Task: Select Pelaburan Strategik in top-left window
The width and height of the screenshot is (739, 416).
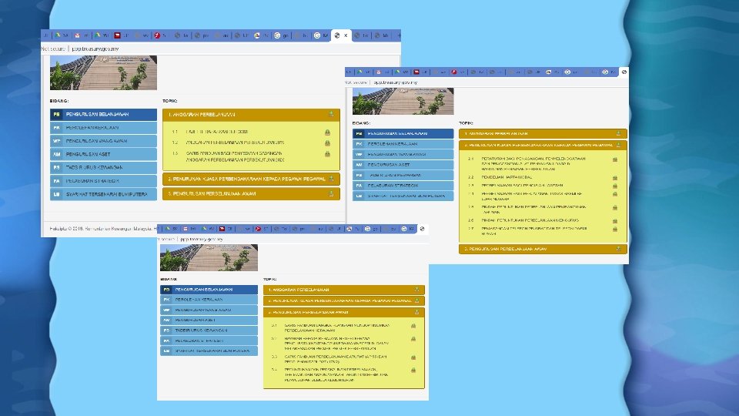Action: pyautogui.click(x=103, y=180)
